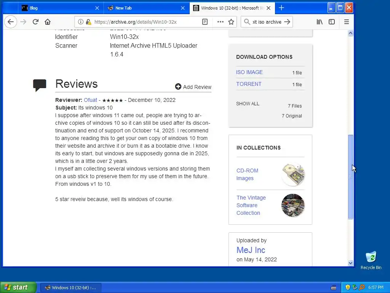Open the 7 Original files link
Image resolution: width=390 pixels, height=293 pixels.
coord(292,116)
